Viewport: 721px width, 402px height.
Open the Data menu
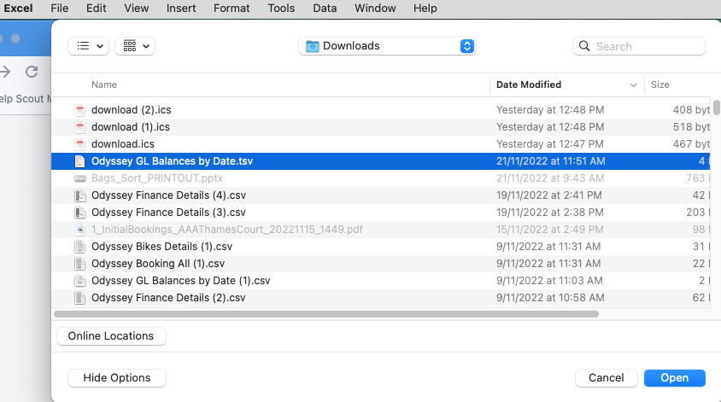(325, 9)
